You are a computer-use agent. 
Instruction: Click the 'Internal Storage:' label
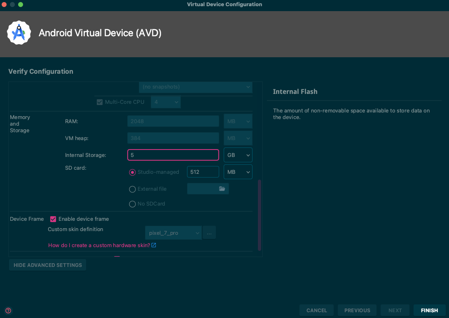[86, 155]
